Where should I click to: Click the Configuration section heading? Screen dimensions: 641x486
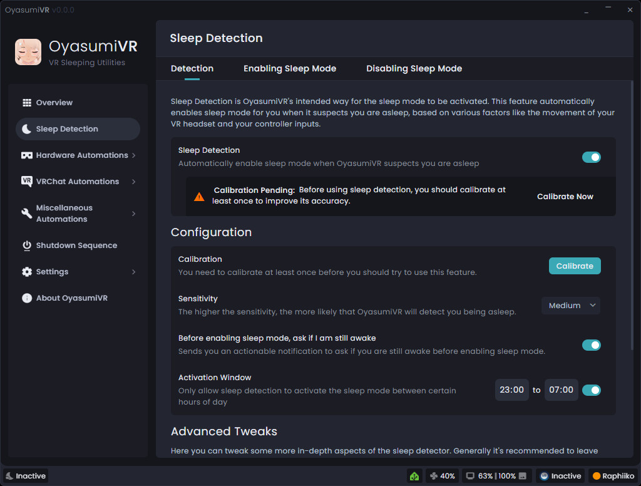point(212,232)
